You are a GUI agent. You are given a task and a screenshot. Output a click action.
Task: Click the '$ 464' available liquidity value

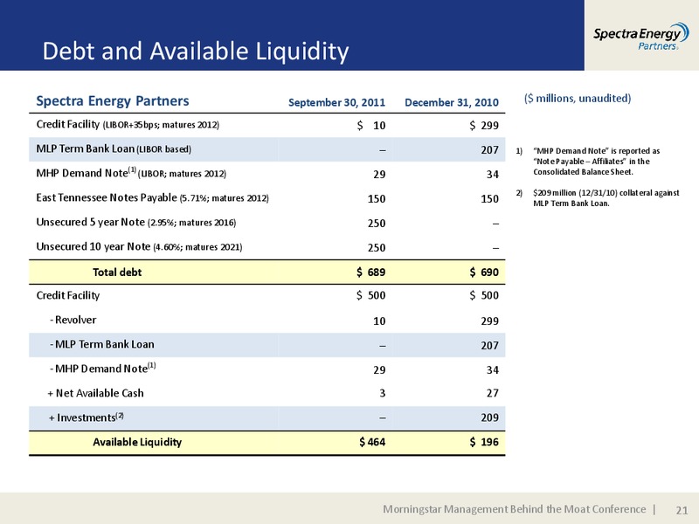(x=372, y=443)
